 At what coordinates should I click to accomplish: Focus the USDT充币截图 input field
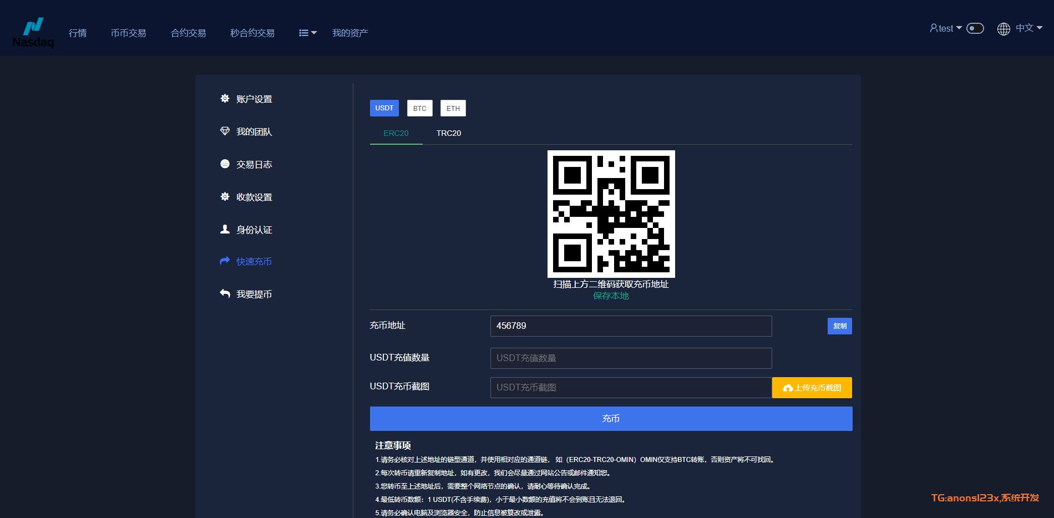631,388
